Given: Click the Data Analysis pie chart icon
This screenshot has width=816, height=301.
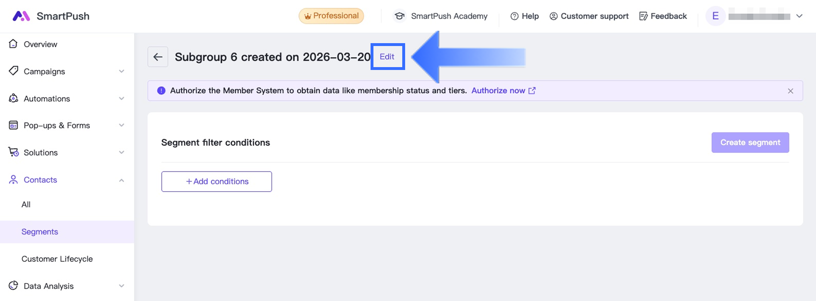Looking at the screenshot, I should [x=13, y=286].
